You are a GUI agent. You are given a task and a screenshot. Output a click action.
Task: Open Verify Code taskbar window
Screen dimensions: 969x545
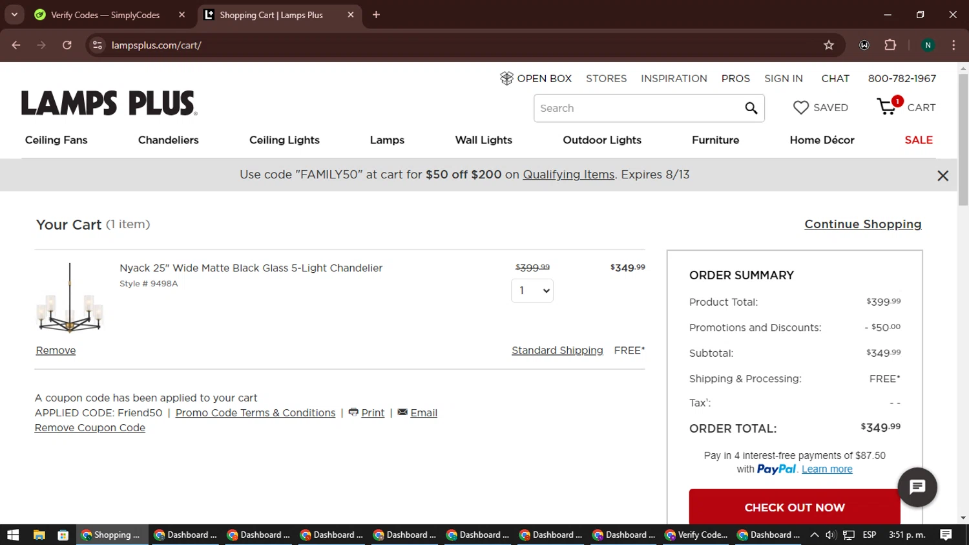point(696,535)
